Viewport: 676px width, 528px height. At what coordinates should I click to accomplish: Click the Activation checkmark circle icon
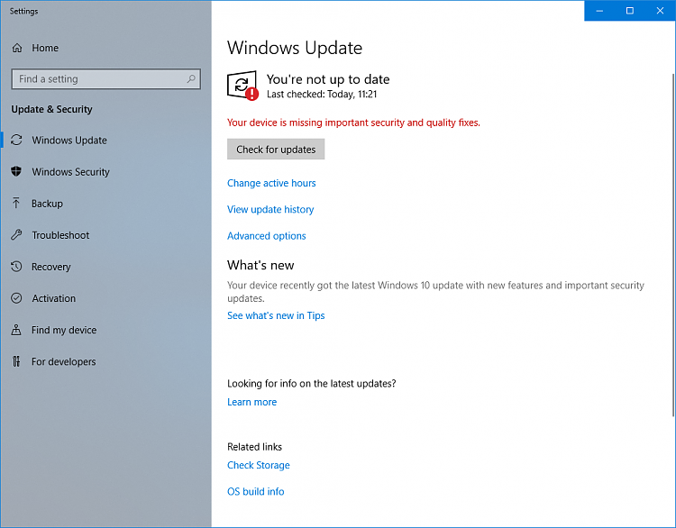coord(16,298)
